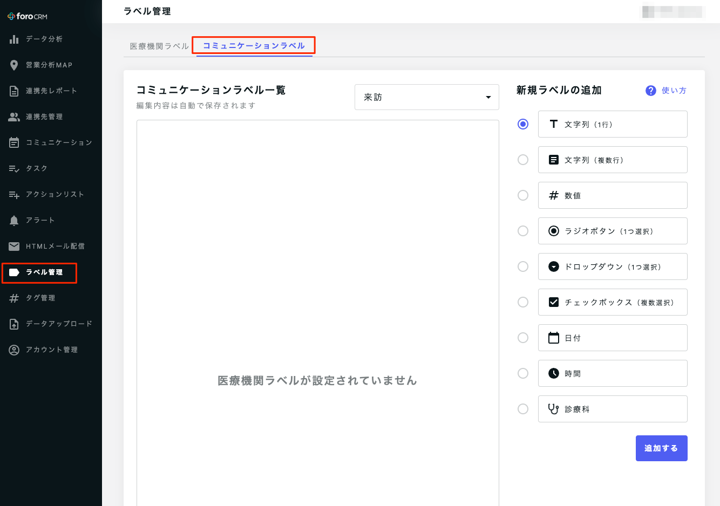Click the 文字列（複数行） paragraph icon
Viewport: 720px width, 506px height.
pos(554,160)
